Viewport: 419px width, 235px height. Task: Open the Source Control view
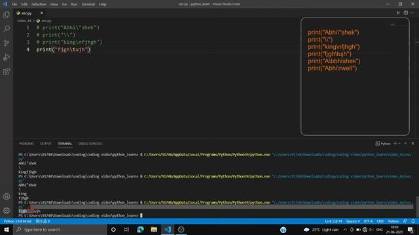coord(7,43)
